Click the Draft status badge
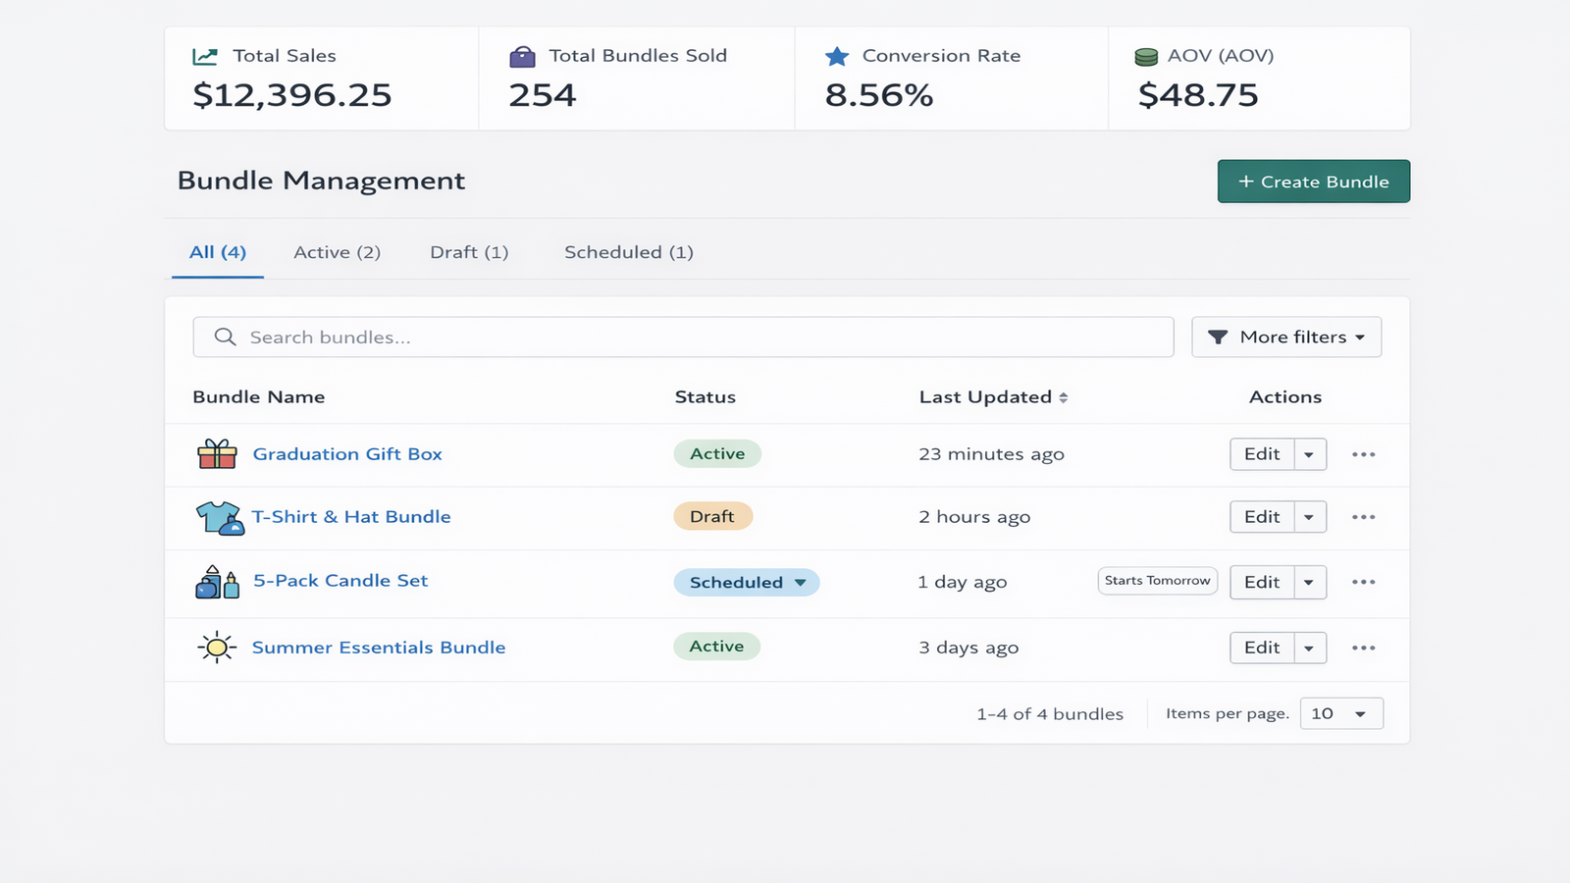Image resolution: width=1570 pixels, height=883 pixels. pos(712,516)
